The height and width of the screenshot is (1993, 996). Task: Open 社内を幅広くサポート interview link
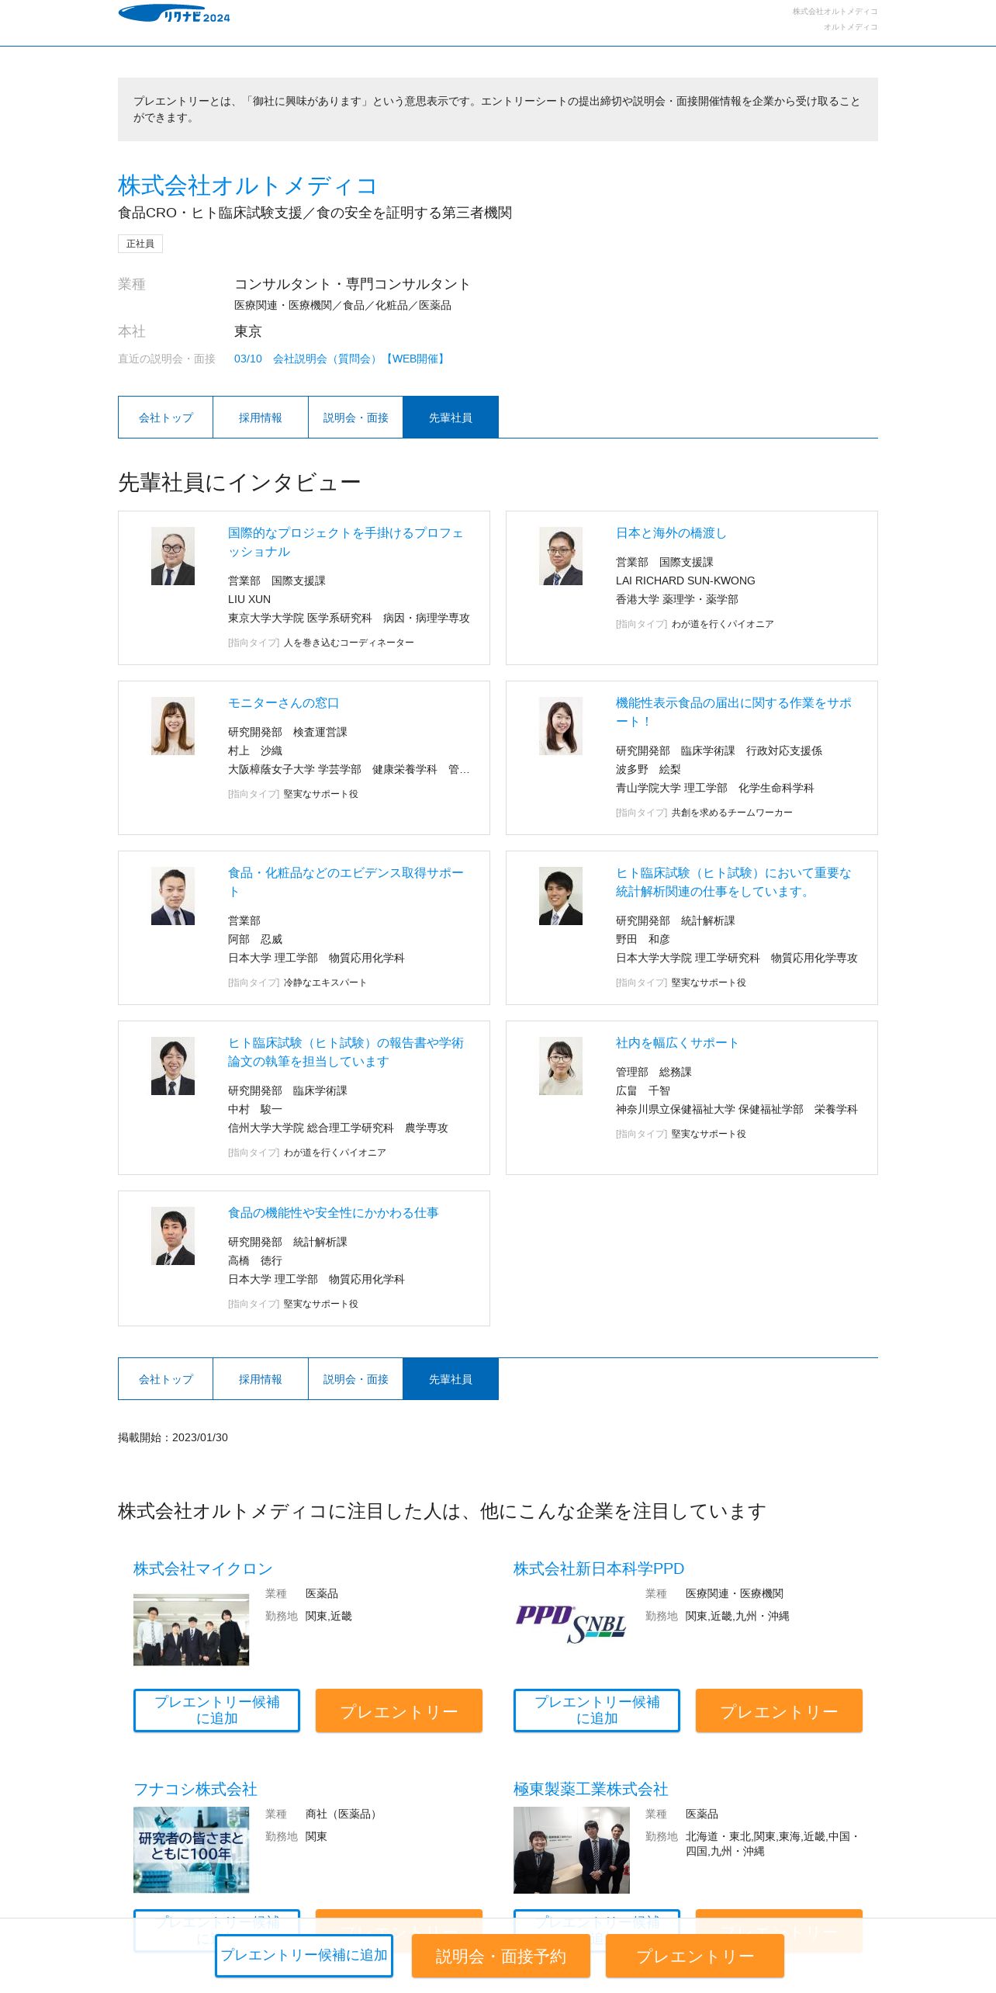point(677,1043)
